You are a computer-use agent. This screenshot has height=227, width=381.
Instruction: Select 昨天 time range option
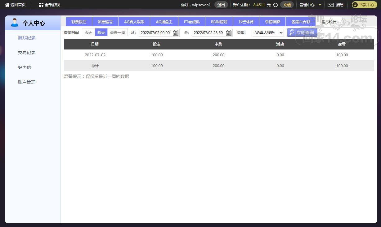click(101, 32)
